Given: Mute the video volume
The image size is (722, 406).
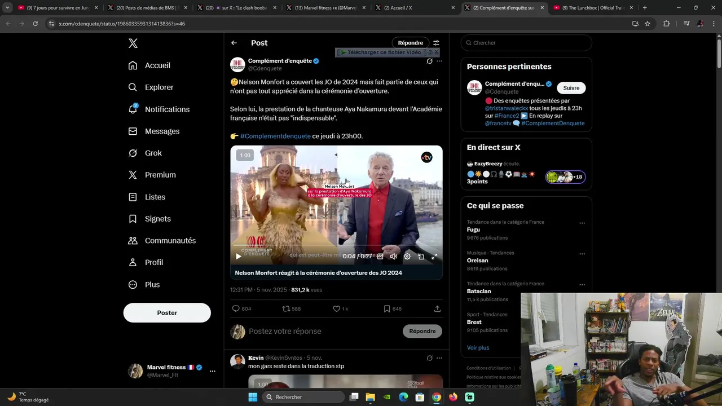Looking at the screenshot, I should [x=394, y=257].
